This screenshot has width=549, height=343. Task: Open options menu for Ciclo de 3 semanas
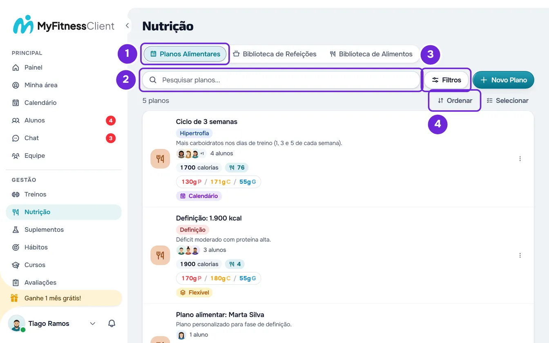tap(520, 159)
